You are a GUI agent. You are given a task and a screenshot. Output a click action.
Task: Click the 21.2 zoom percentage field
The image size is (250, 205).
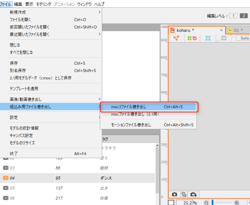point(184,203)
